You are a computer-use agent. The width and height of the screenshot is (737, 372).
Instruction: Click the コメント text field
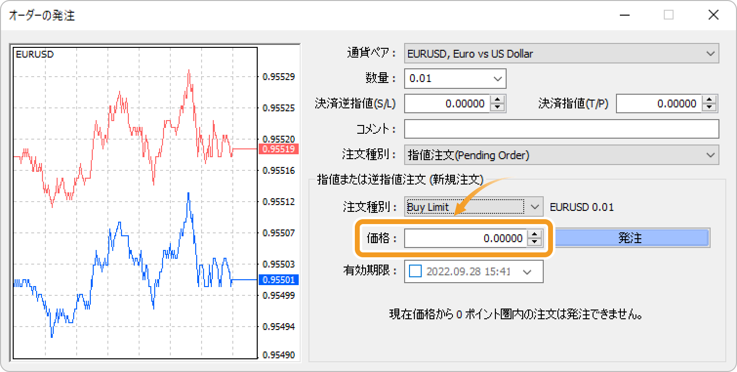(x=561, y=129)
